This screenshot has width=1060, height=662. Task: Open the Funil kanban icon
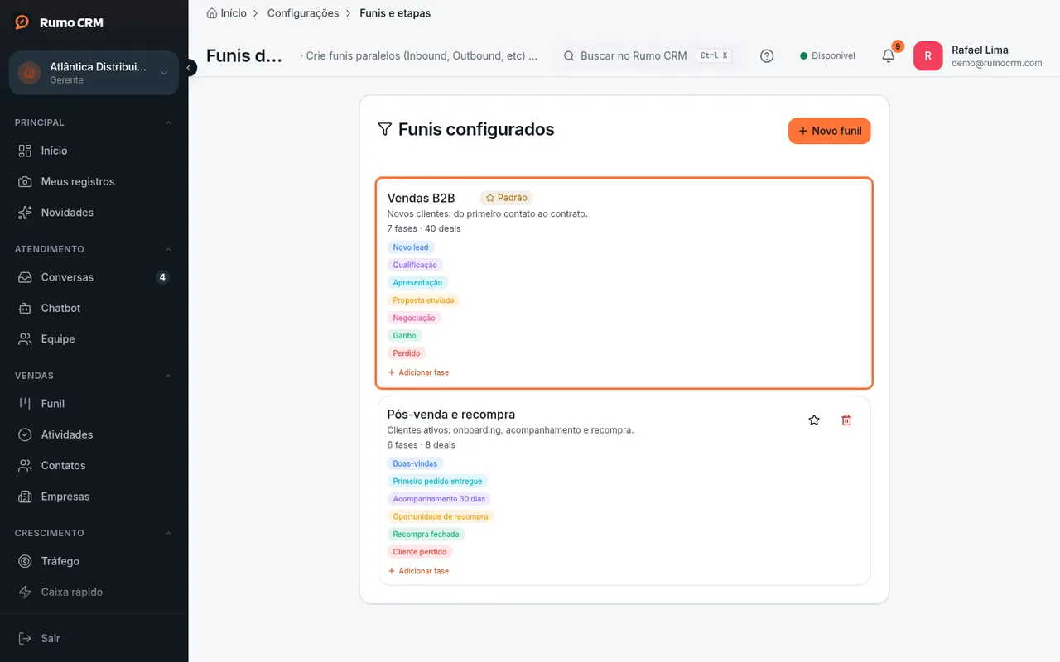[26, 404]
